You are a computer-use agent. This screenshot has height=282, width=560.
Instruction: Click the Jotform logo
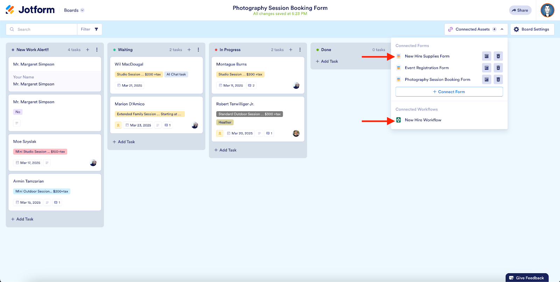pos(30,10)
